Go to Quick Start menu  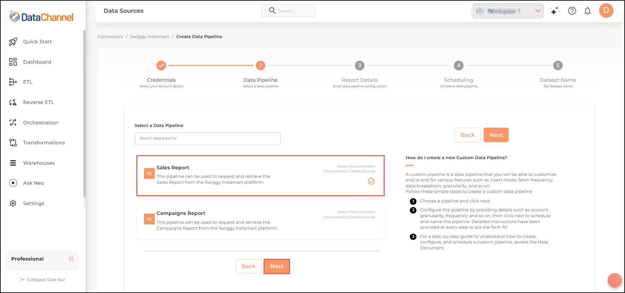37,42
